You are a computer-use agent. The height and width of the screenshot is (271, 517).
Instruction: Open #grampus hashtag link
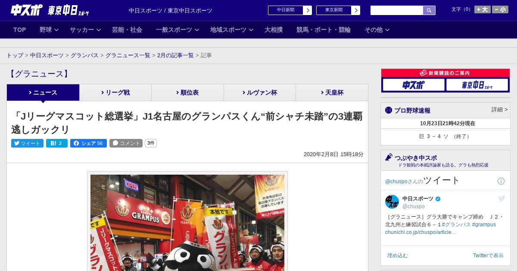pos(484,225)
